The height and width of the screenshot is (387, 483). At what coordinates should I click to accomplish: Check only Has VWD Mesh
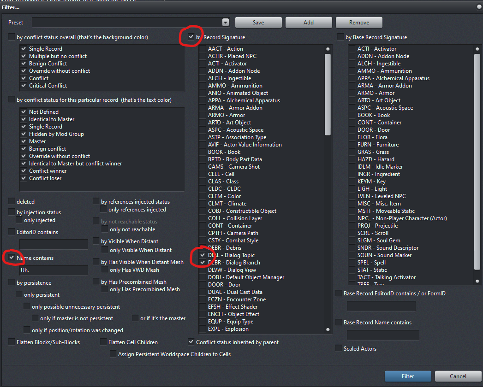tap(105, 270)
